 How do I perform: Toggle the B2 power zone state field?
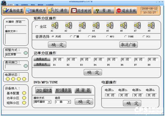pos(72,59)
